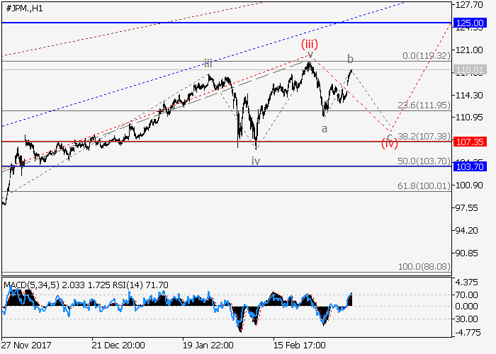The image size is (496, 354).
Task: Select the red (iv) wave label
Action: [x=390, y=144]
